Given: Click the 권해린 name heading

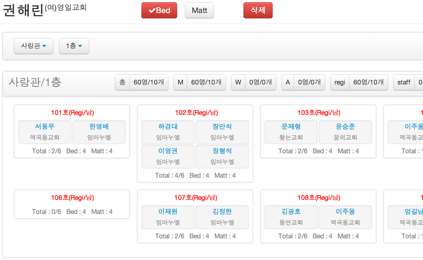Looking at the screenshot, I should pos(23,10).
